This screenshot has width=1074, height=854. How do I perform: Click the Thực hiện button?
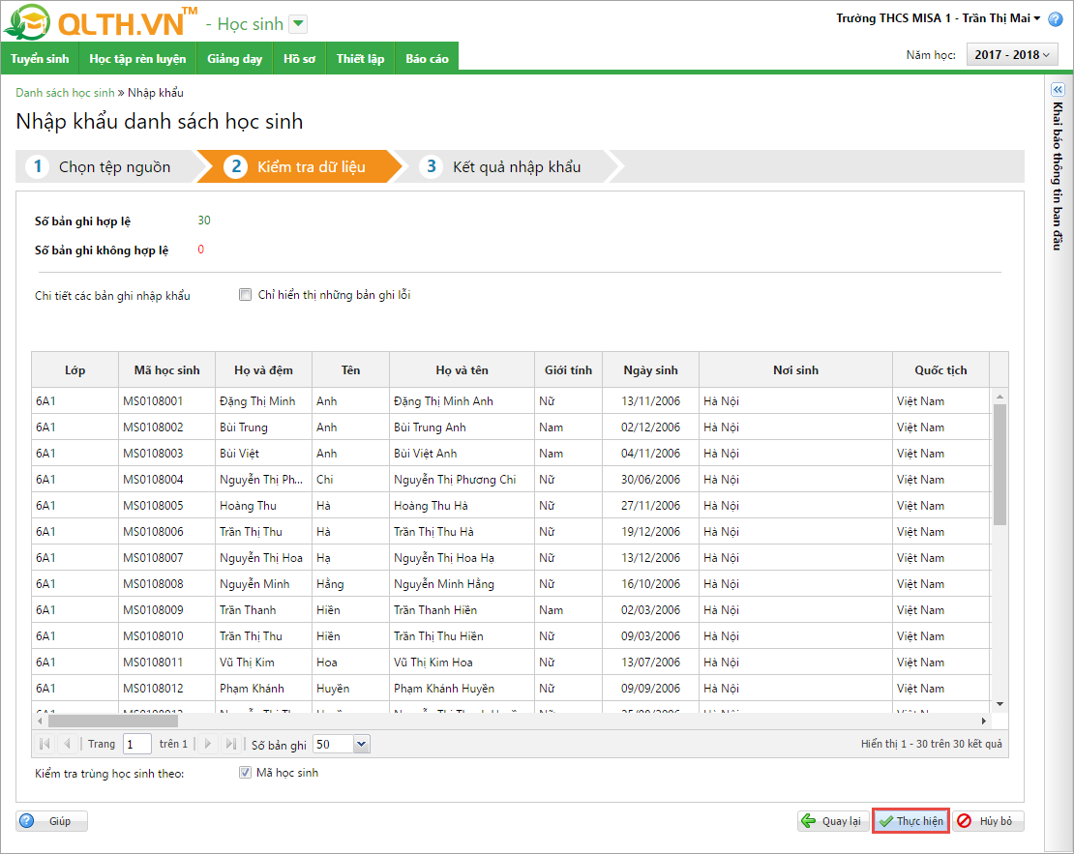(910, 821)
